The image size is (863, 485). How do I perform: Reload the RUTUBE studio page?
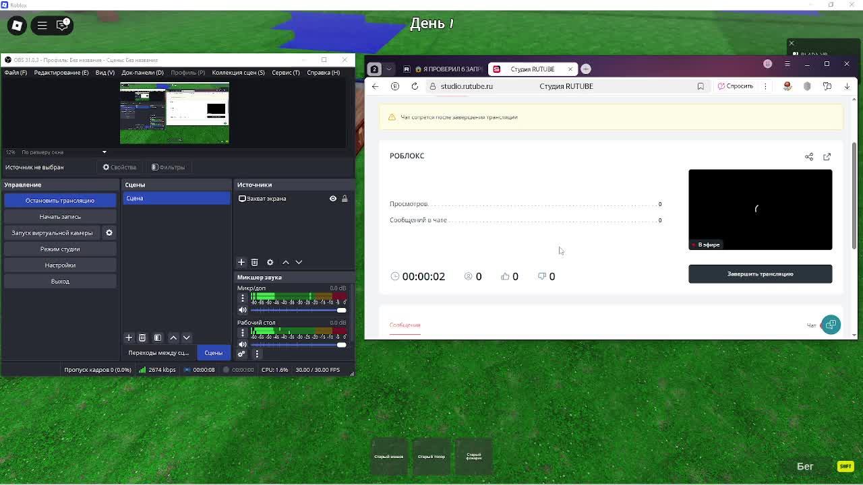click(415, 86)
